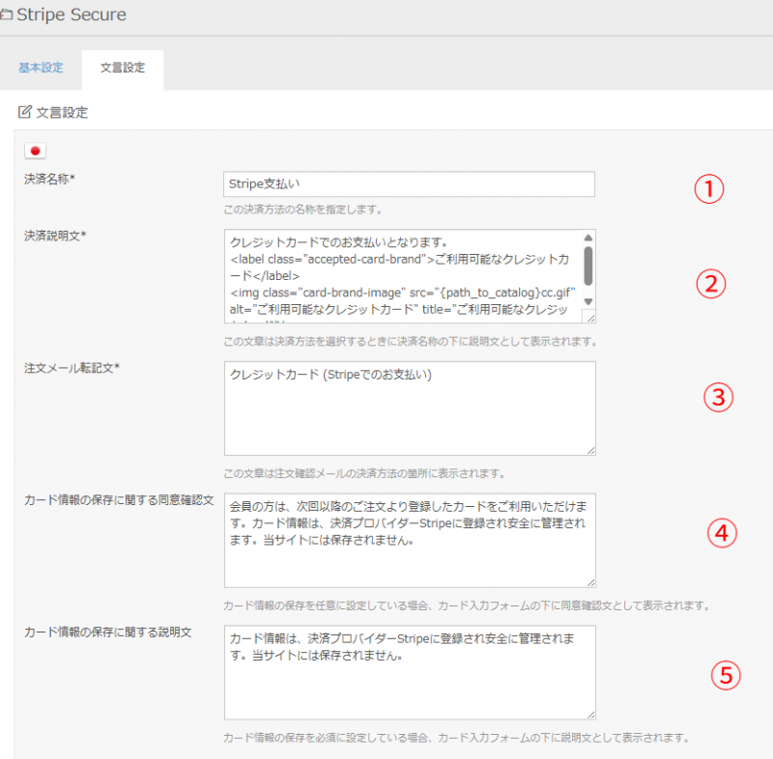Screen dimensions: 773x759
Task: Click into the 注文メール転記文 textarea
Action: tap(409, 408)
